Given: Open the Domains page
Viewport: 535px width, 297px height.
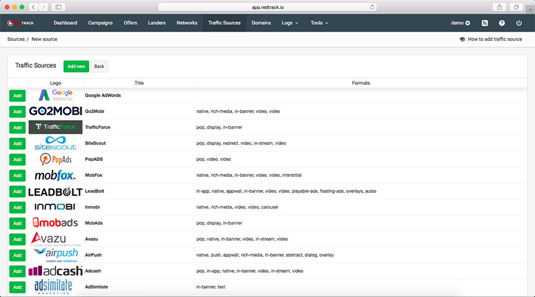Looking at the screenshot, I should click(x=261, y=23).
